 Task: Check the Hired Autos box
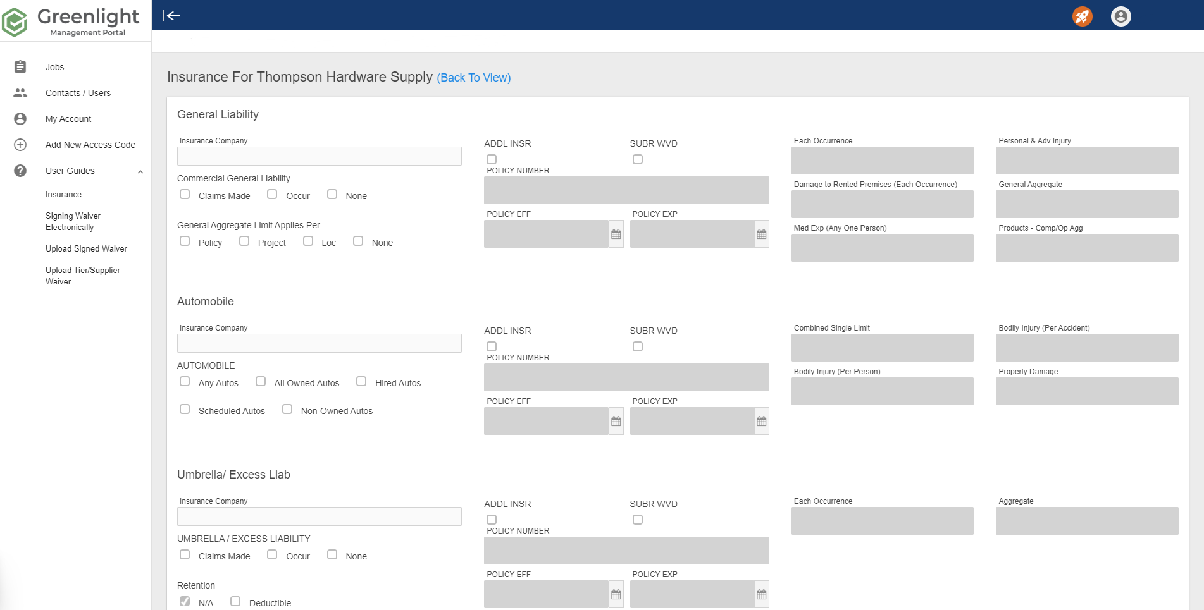(361, 381)
